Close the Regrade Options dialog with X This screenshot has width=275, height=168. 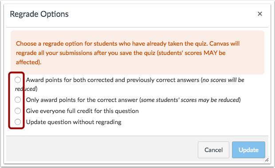(x=260, y=14)
